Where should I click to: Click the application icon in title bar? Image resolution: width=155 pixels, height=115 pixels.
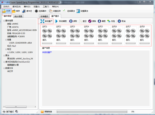(x=2, y=2)
